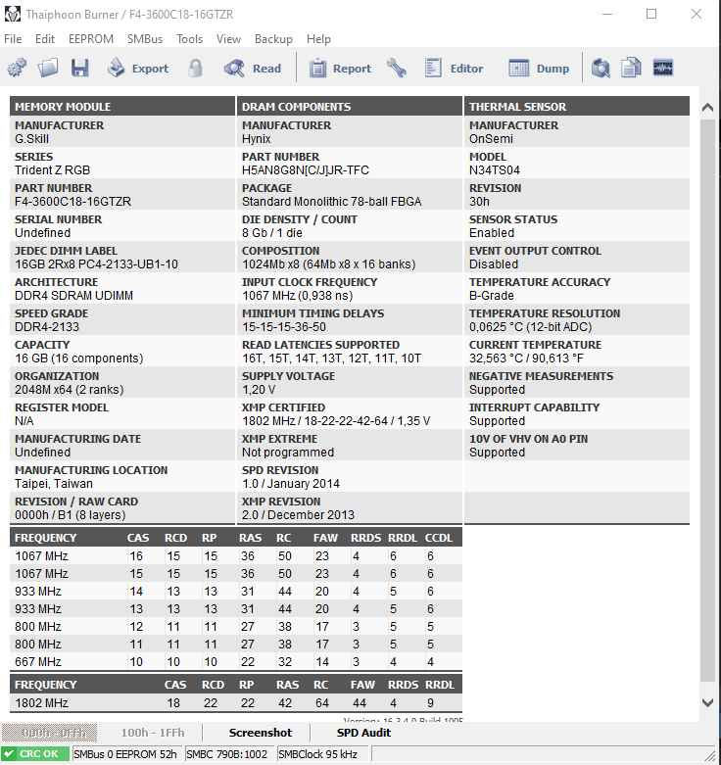Click the 32,563 °C current temperature value

point(526,359)
